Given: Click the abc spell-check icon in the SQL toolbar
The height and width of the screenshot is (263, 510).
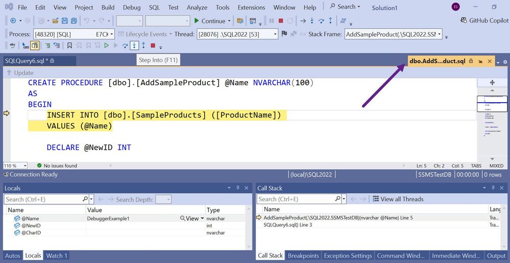Looking at the screenshot, I should (x=13, y=45).
